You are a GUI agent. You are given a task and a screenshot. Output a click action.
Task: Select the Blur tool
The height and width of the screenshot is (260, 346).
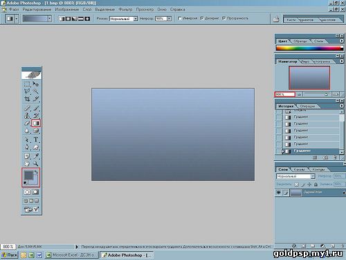pyautogui.click(x=27, y=131)
